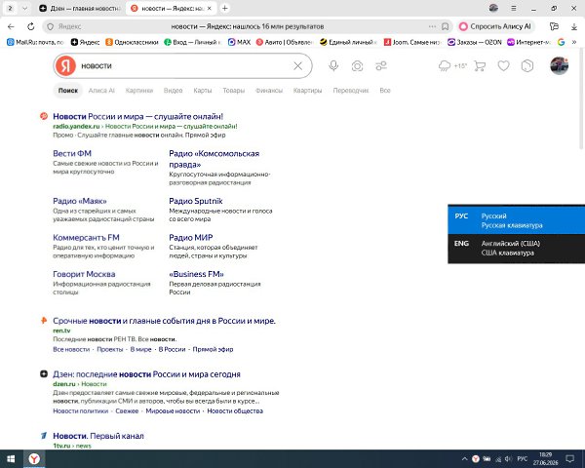Select the Поиск search tab
This screenshot has height=468, width=585.
point(68,91)
